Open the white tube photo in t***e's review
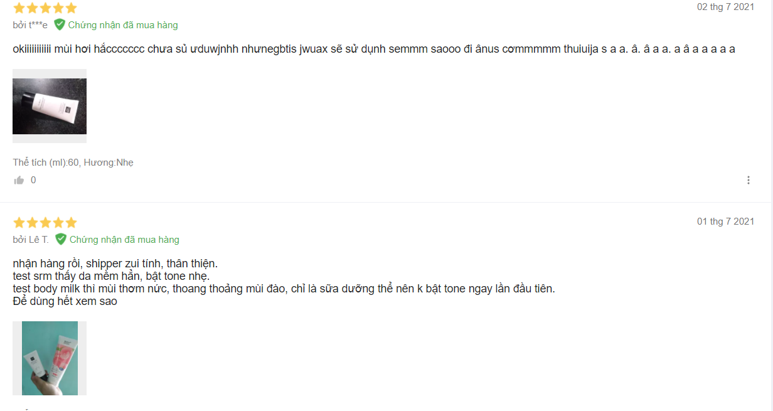773x411 pixels. click(x=50, y=106)
